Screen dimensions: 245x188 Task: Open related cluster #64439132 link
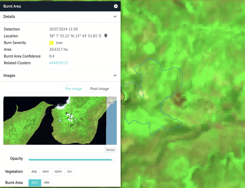tap(59, 63)
